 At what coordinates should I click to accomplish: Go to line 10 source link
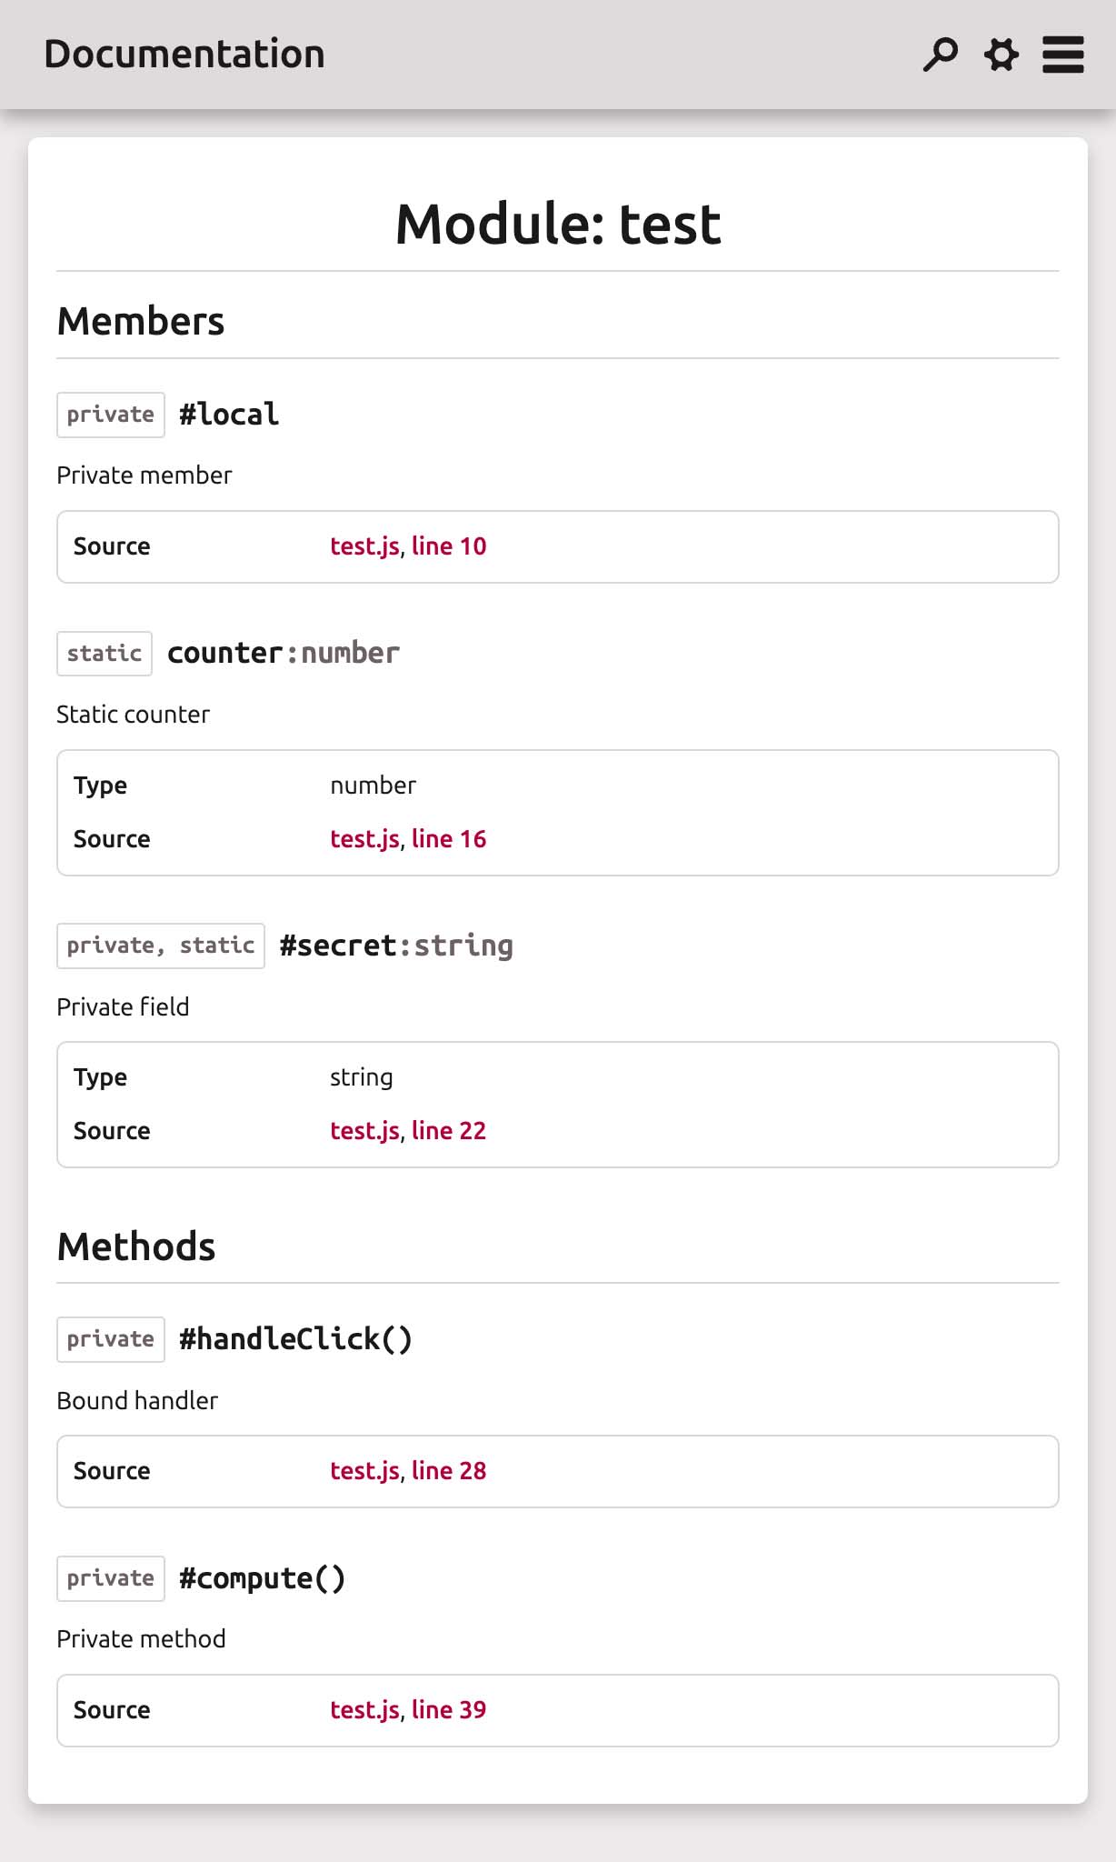click(x=449, y=546)
